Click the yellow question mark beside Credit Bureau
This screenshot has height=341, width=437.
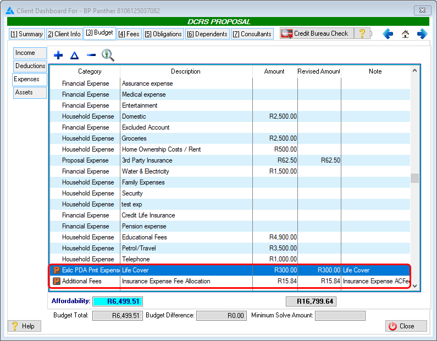pos(362,33)
